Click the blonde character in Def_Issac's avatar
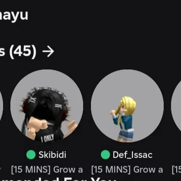 tap(124, 119)
